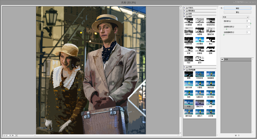This screenshot has width=257, height=139.
Task: Click the 色阶数 value input field
Action: [x=248, y=21]
